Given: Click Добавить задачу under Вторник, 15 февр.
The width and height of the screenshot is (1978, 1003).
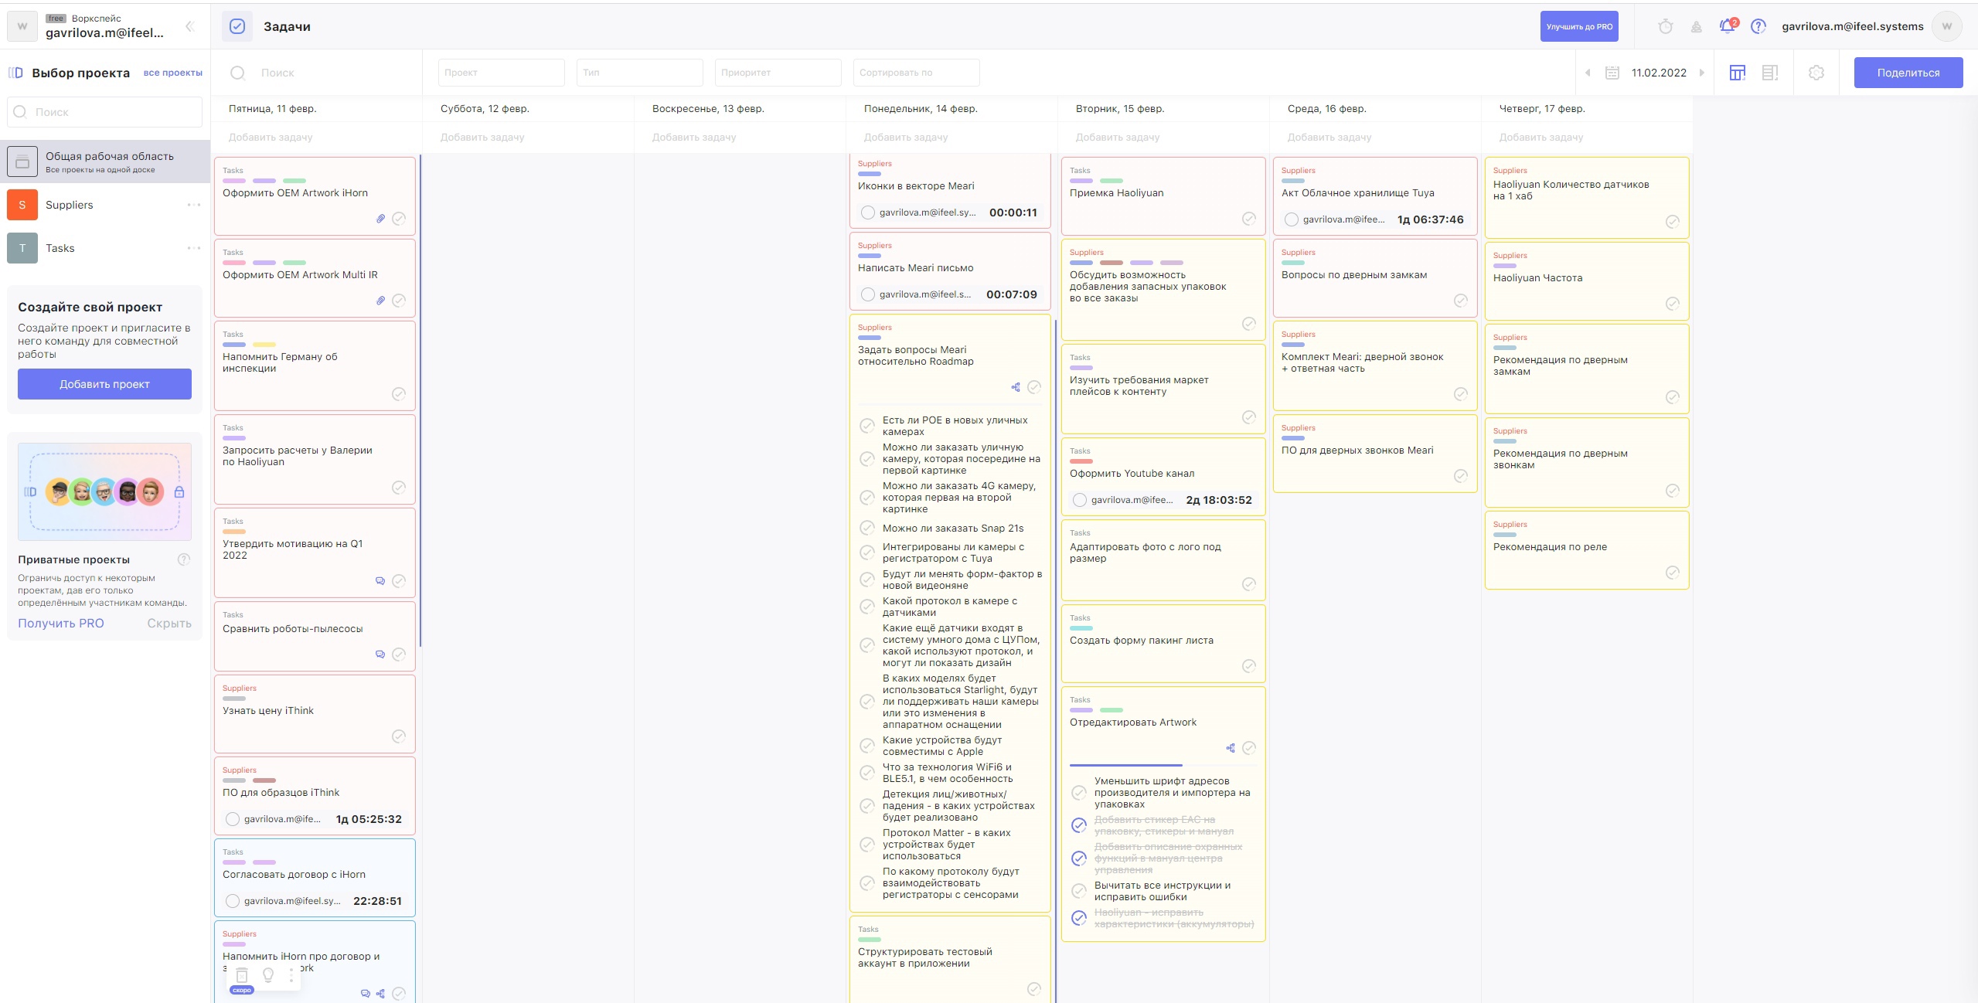Looking at the screenshot, I should point(1118,138).
